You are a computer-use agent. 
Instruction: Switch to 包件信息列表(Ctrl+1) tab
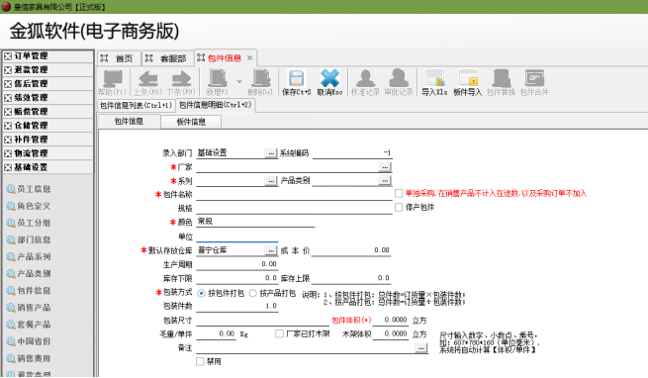(136, 106)
